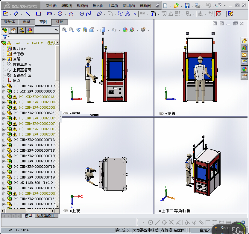Click the Save icon in title toolbar
249x234 pixels.
click(187, 6)
